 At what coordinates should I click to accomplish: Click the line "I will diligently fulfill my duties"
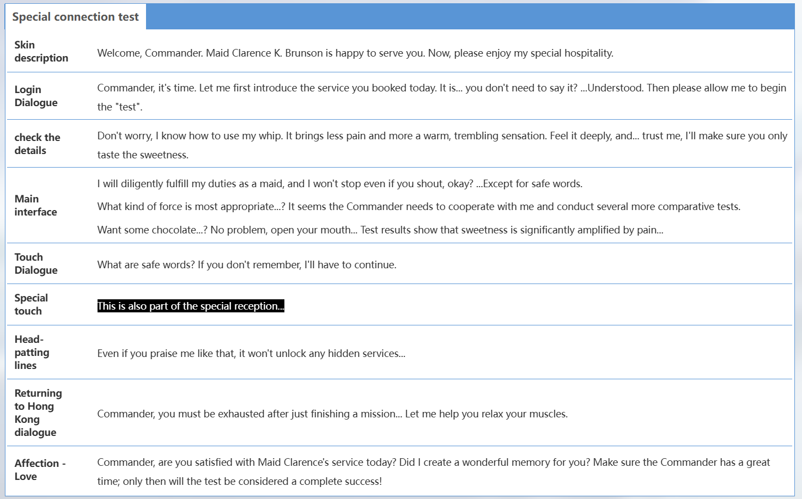pyautogui.click(x=340, y=183)
